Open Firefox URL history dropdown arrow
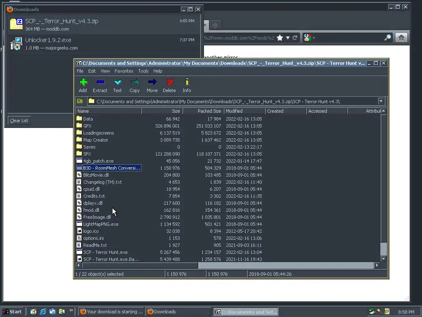This screenshot has width=422, height=317. [x=288, y=38]
